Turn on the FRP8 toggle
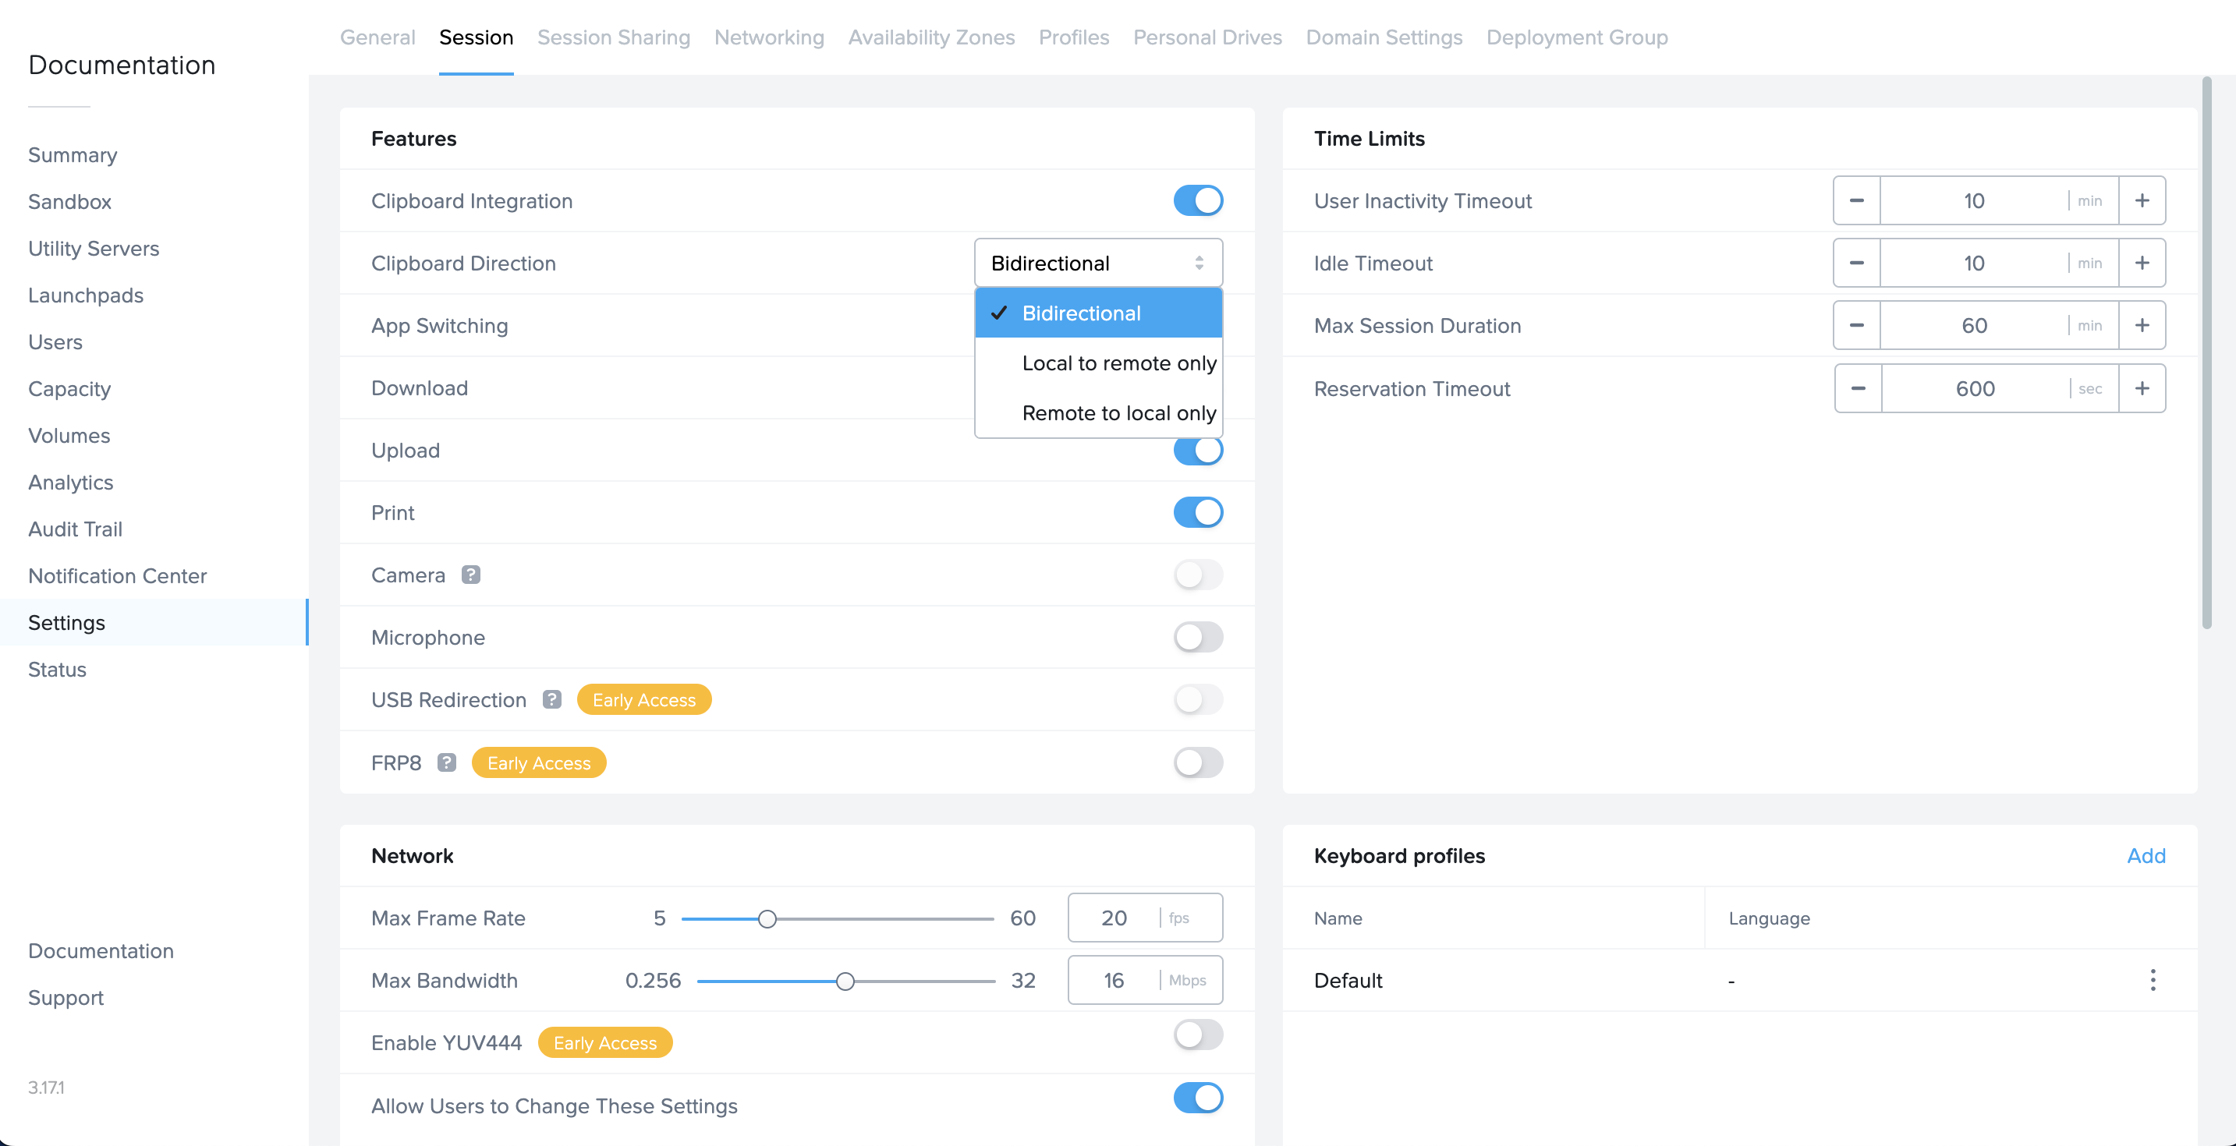 coord(1198,762)
